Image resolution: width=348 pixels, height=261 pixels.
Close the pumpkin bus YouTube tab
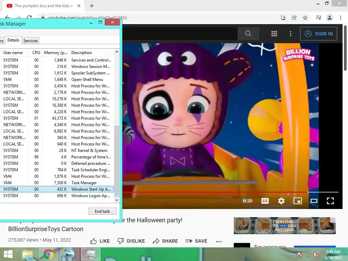pos(79,6)
